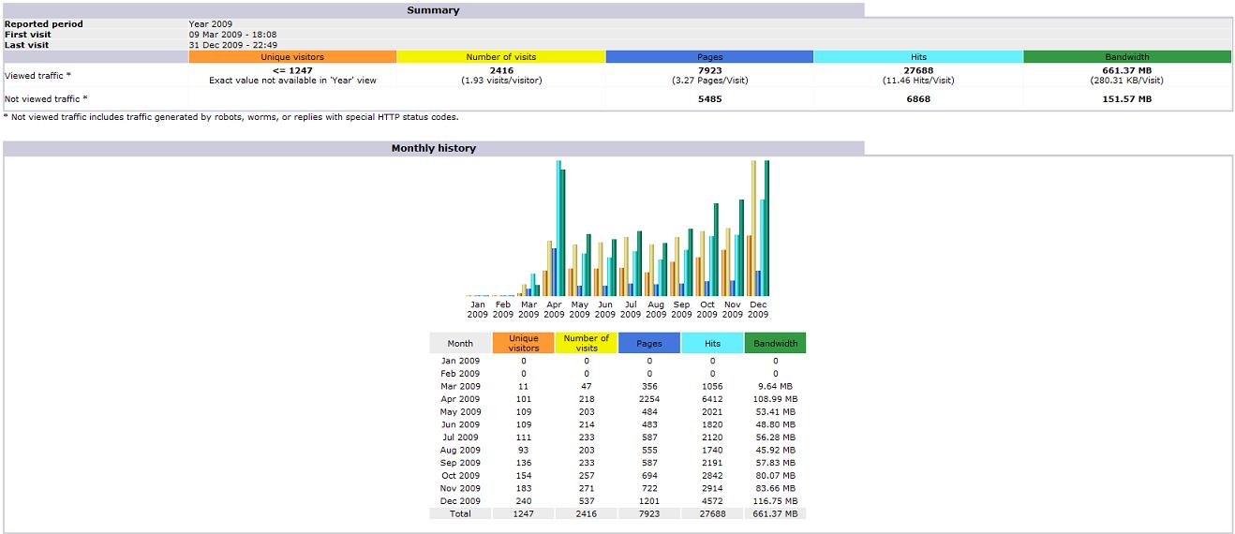The image size is (1235, 534).
Task: Click October bandwidth '80.07 MB'
Action: [775, 475]
